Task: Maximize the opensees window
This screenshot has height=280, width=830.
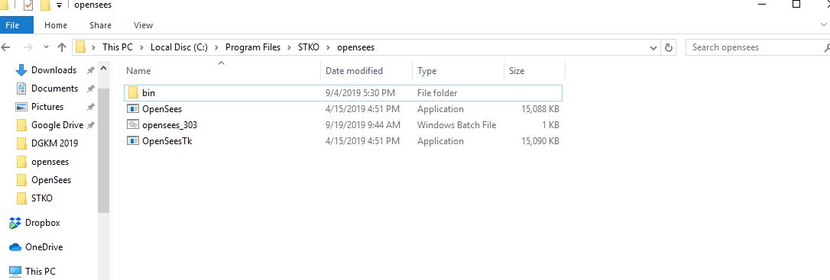Action: (x=796, y=5)
